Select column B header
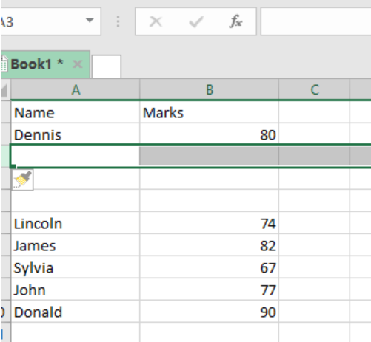The height and width of the screenshot is (342, 371). click(x=209, y=89)
